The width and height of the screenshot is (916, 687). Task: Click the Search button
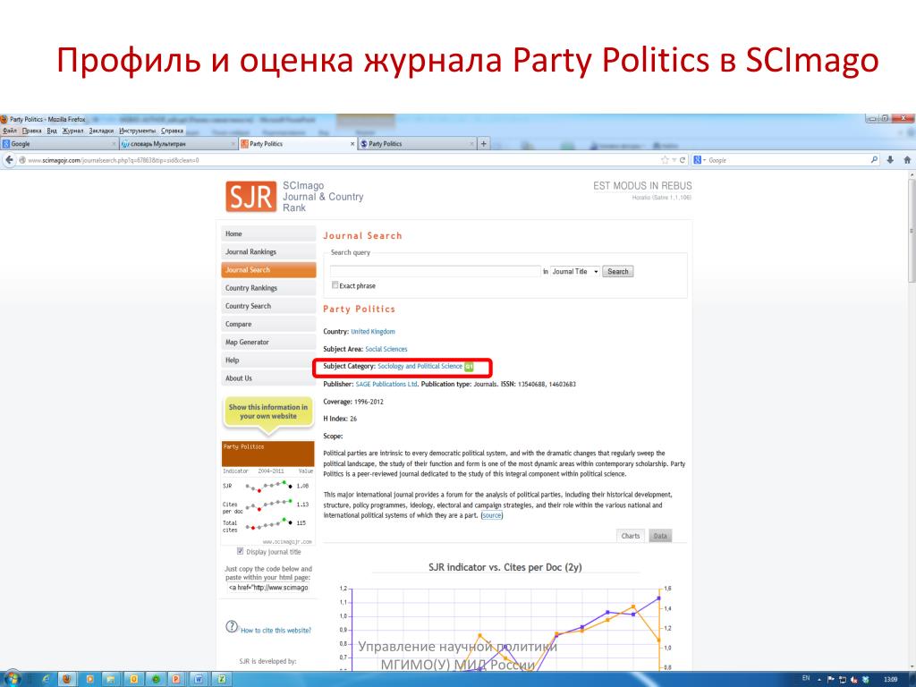pos(617,272)
